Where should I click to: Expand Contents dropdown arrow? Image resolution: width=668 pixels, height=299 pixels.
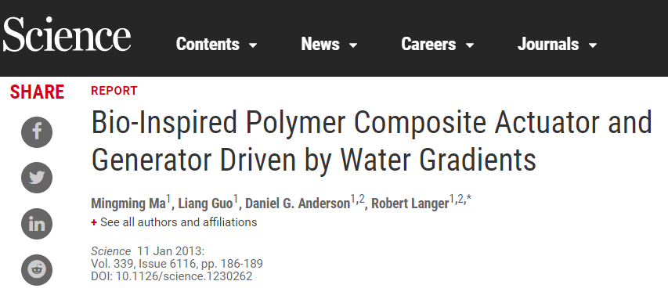click(253, 45)
